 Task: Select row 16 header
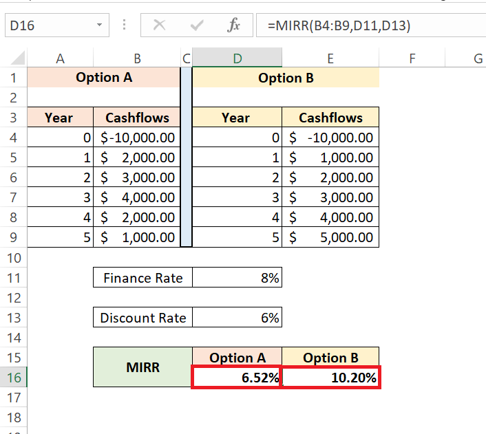click(13, 378)
